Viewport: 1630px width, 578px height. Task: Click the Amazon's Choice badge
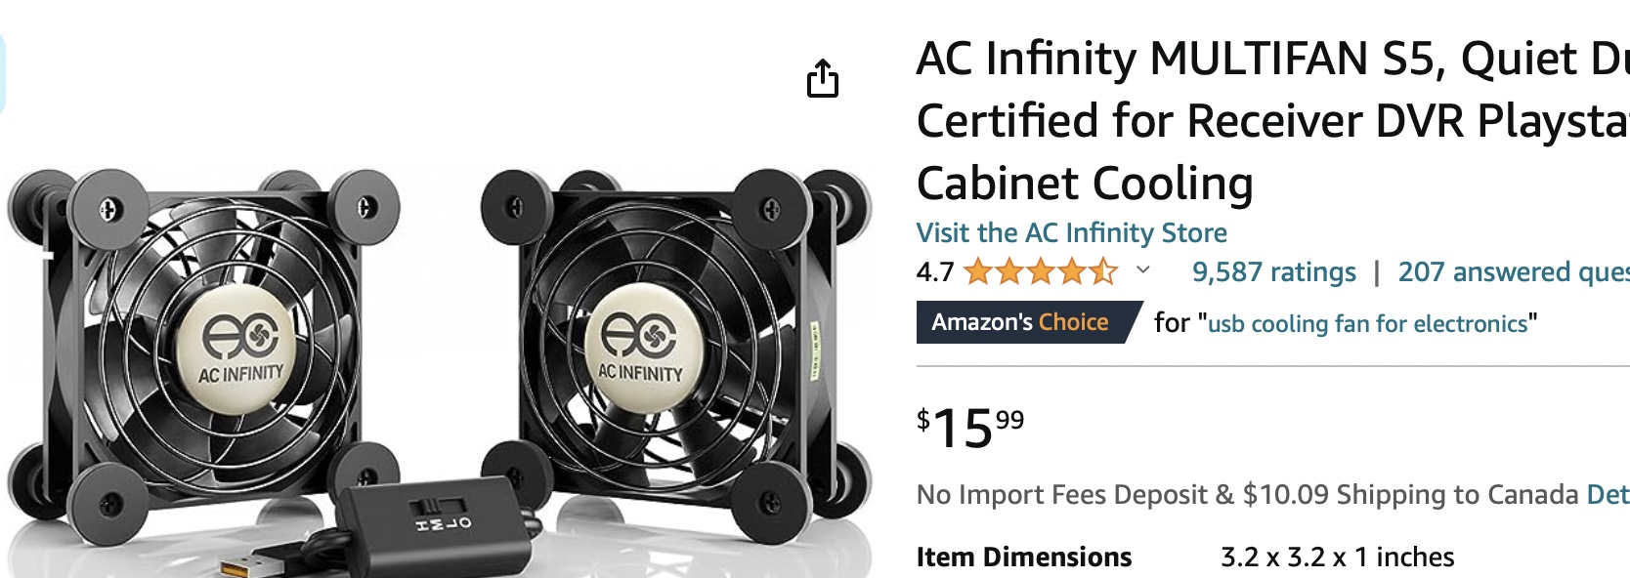1028,322
